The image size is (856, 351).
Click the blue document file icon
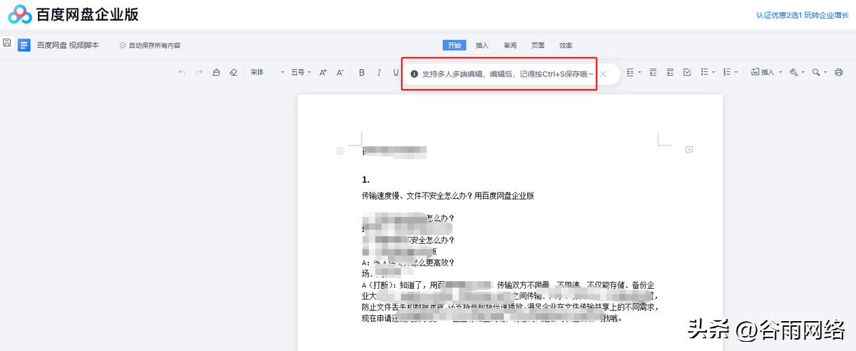coord(24,45)
